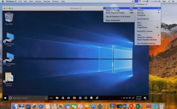
Task: Open Trash in the Dock
Action: pyautogui.click(x=161, y=106)
